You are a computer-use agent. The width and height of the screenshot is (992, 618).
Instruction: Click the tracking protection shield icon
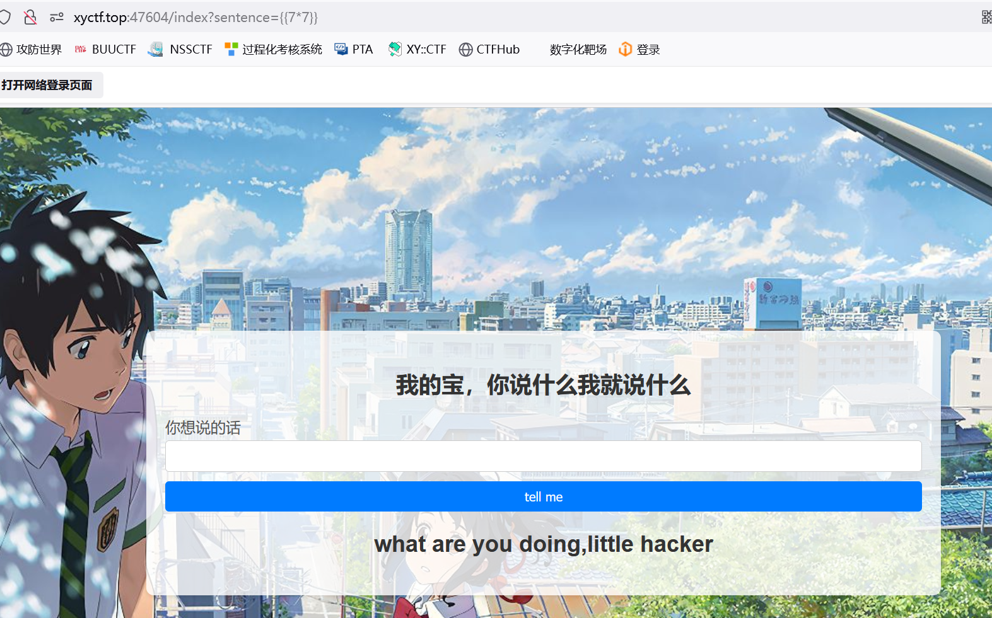click(x=5, y=17)
